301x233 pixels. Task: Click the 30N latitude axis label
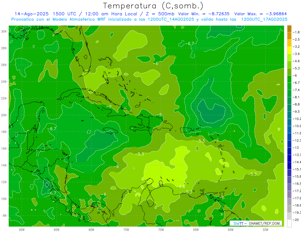pyautogui.click(x=4, y=31)
